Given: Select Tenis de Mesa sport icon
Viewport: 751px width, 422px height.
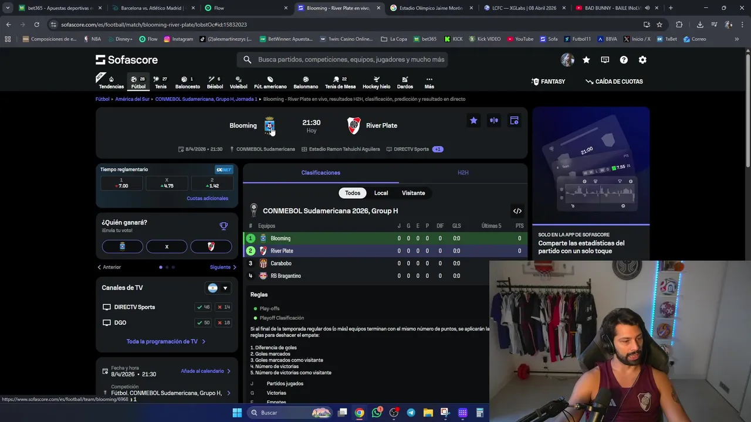Looking at the screenshot, I should pos(340,82).
